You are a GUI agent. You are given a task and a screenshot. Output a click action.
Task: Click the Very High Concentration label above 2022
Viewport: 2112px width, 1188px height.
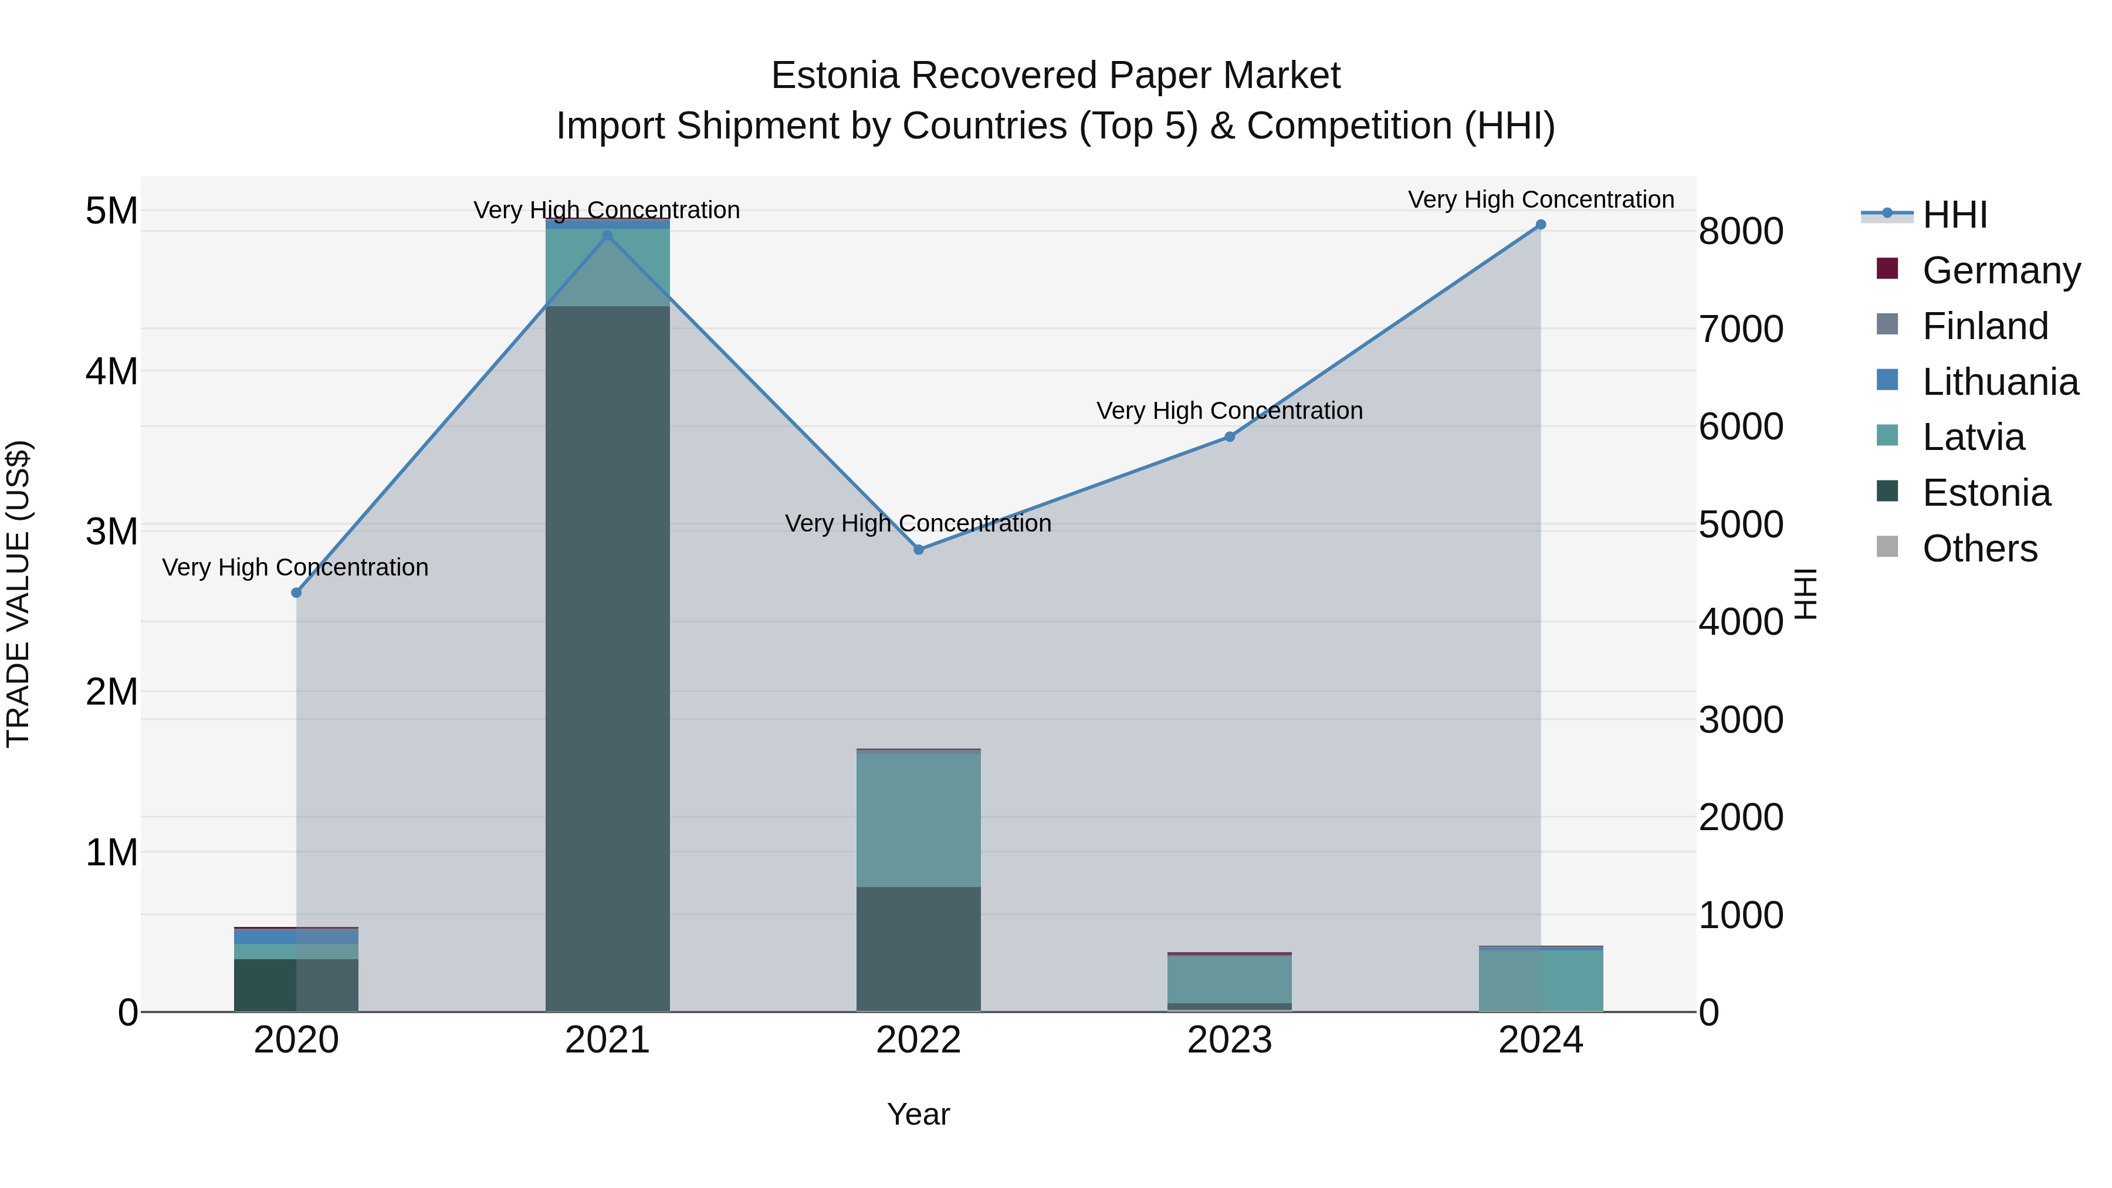pyautogui.click(x=918, y=523)
